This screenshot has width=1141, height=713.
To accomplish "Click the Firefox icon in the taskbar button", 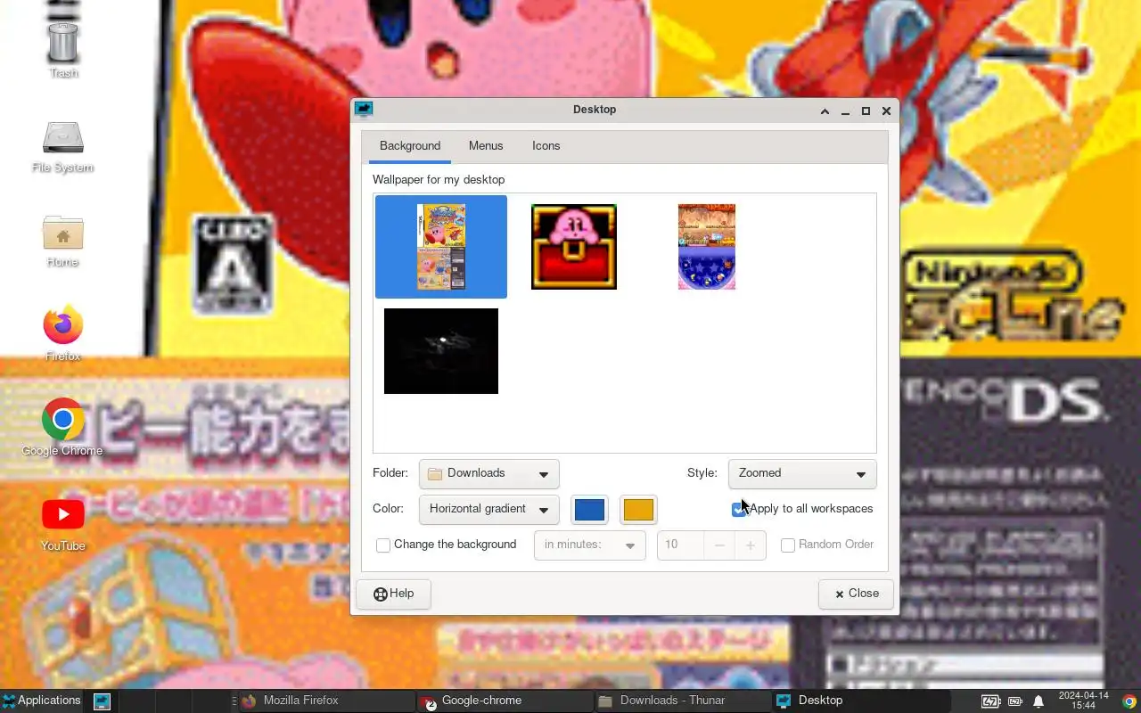I will [250, 701].
